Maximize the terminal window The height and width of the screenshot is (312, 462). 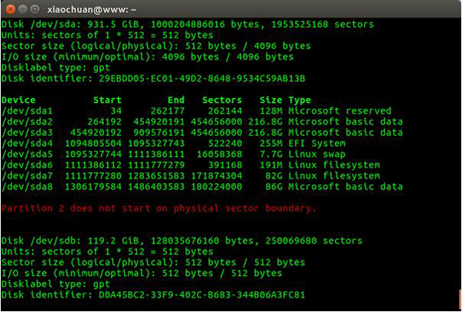click(35, 9)
